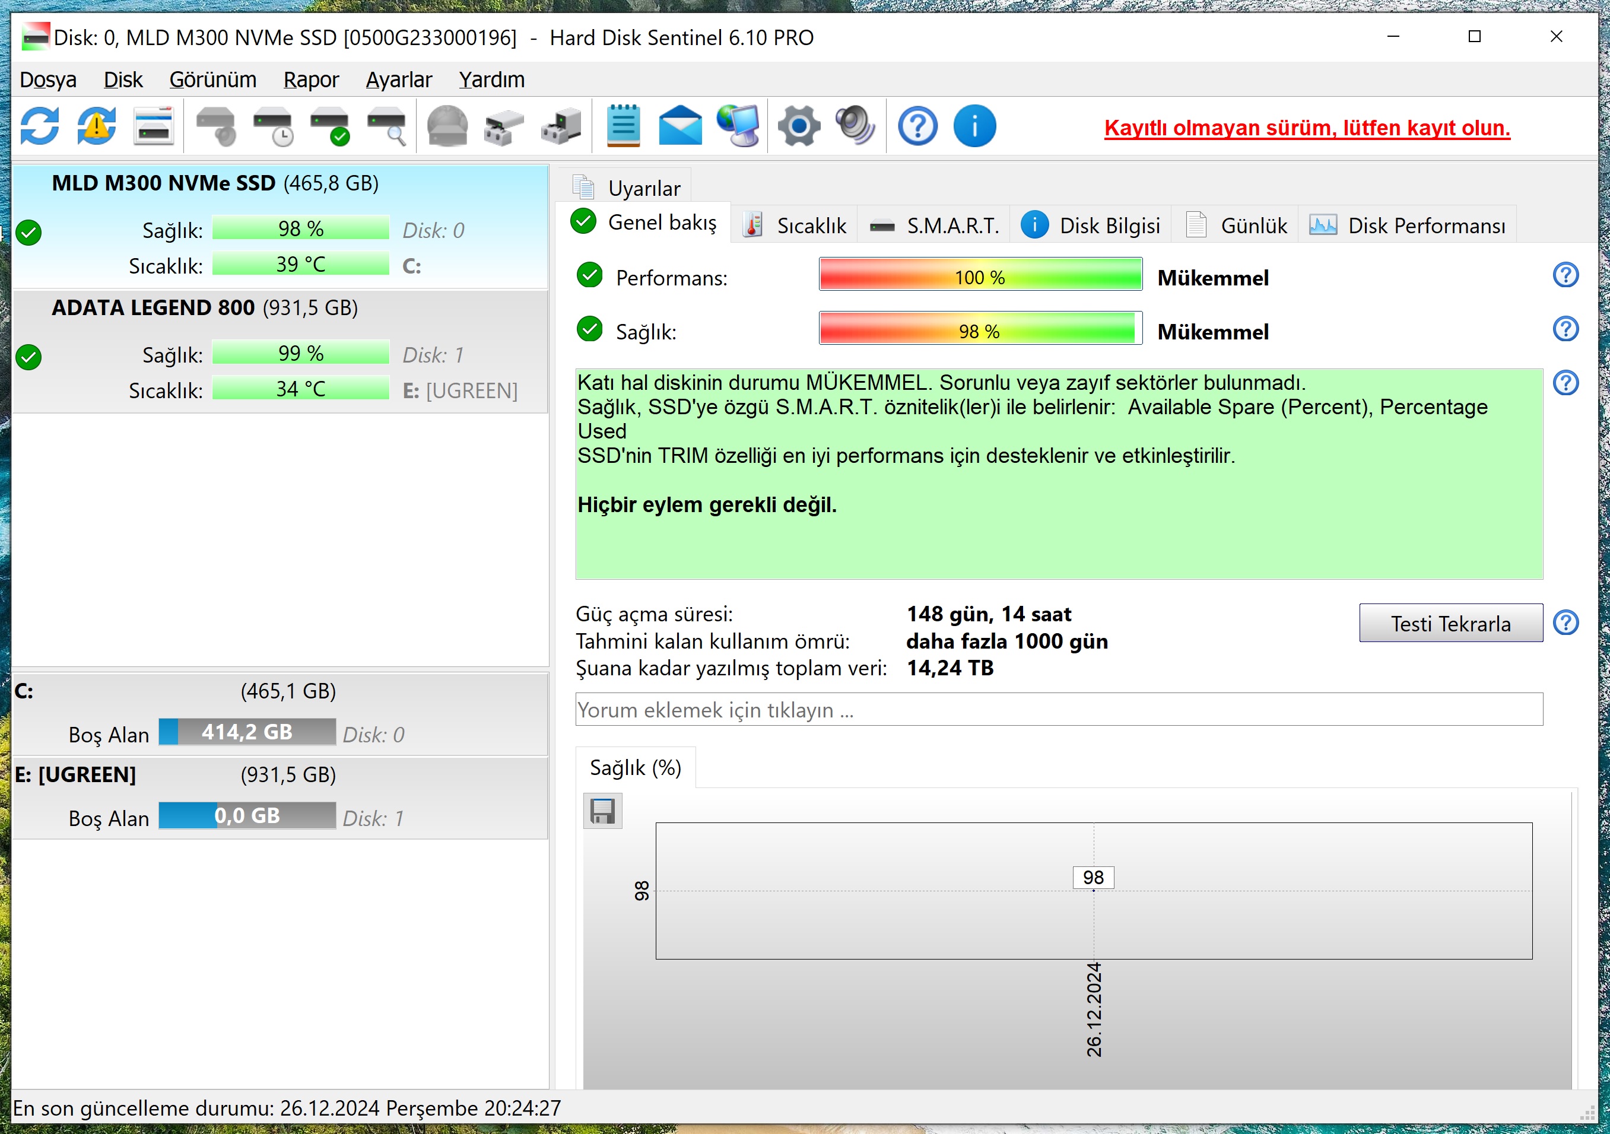Click the grey hard disk test icon

(x=216, y=127)
